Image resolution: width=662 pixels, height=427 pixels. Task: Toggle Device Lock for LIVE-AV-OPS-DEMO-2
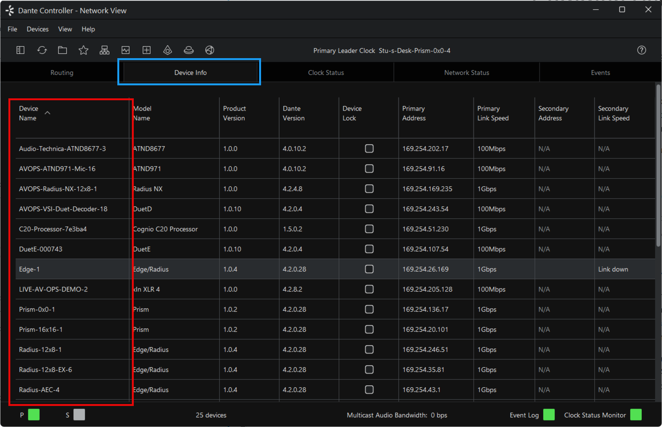(x=369, y=289)
